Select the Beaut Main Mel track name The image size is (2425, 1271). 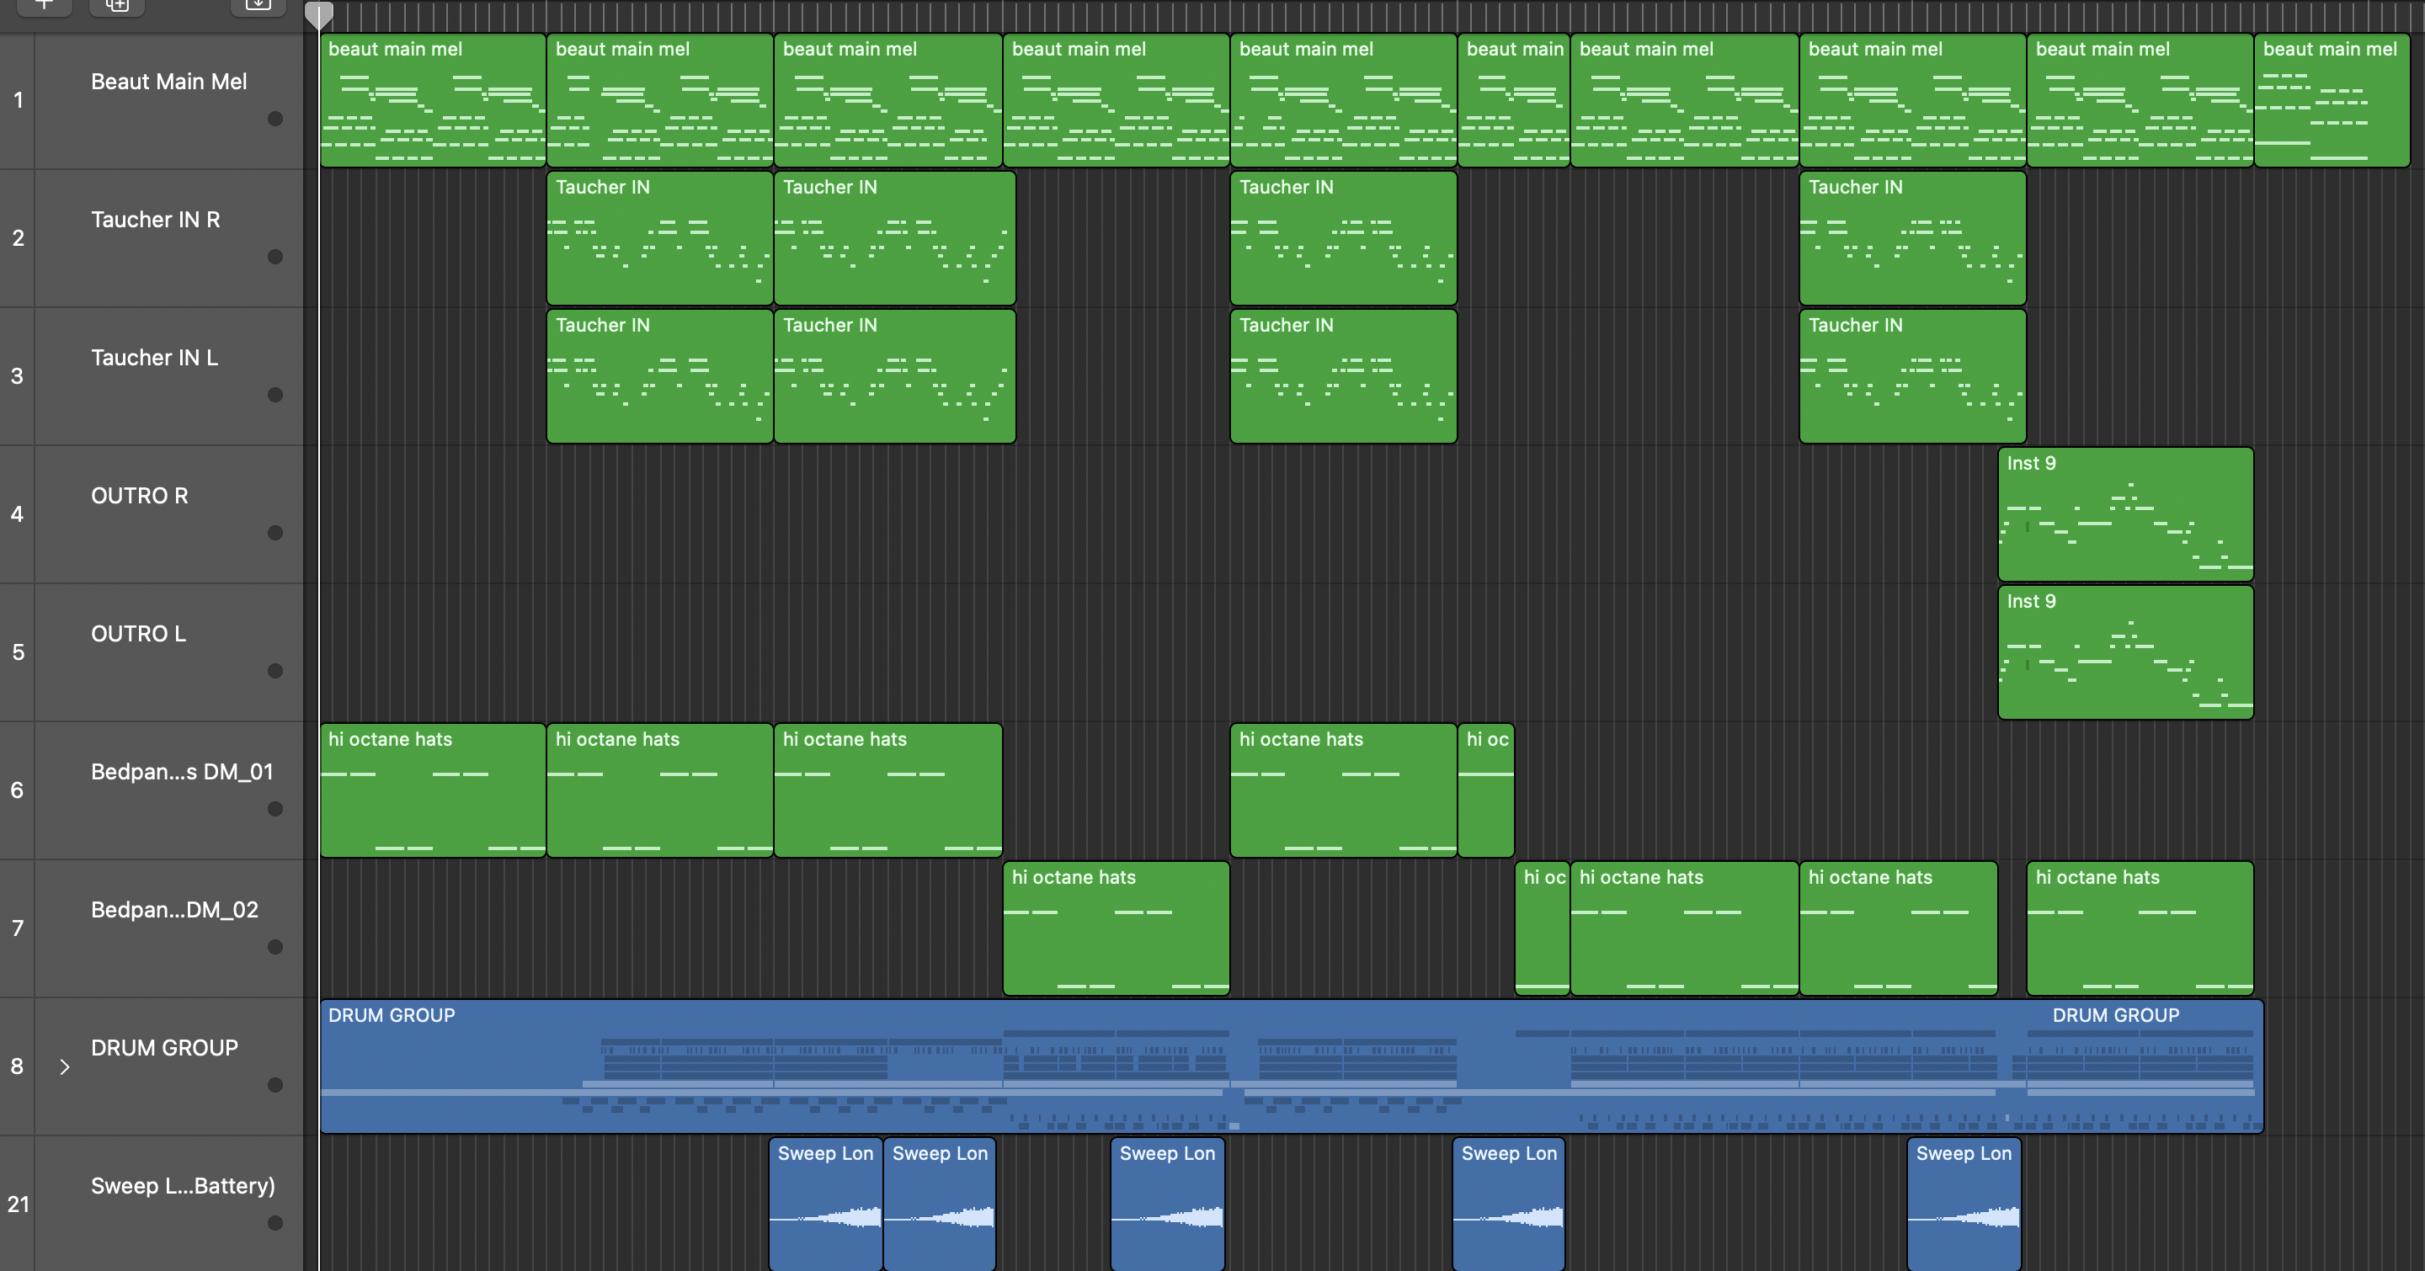tap(168, 82)
